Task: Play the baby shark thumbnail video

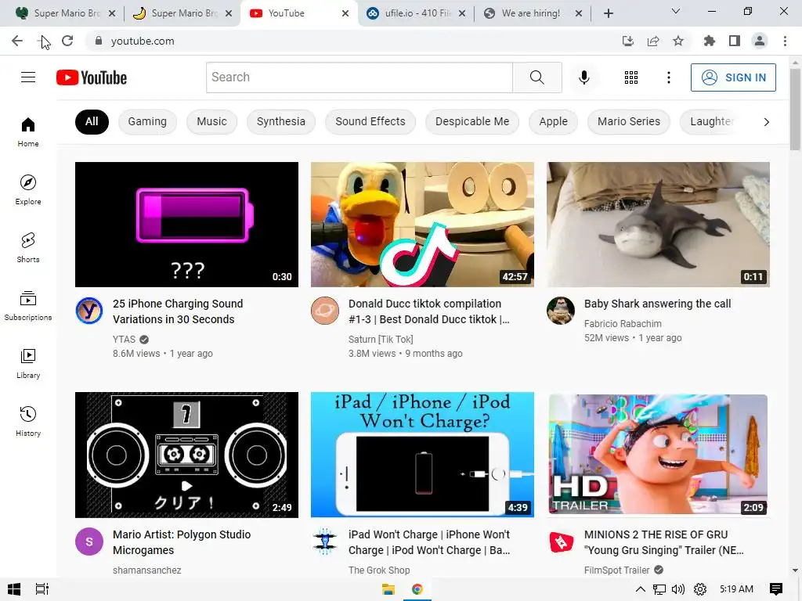Action: point(658,225)
